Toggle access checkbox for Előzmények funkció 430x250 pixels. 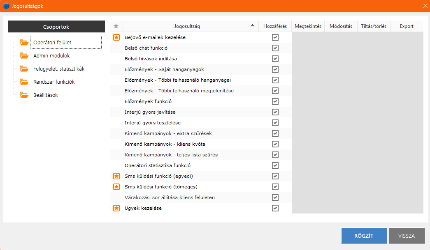click(275, 101)
